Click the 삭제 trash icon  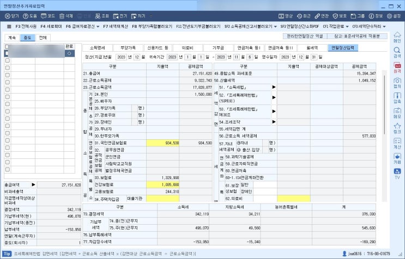(66, 16)
